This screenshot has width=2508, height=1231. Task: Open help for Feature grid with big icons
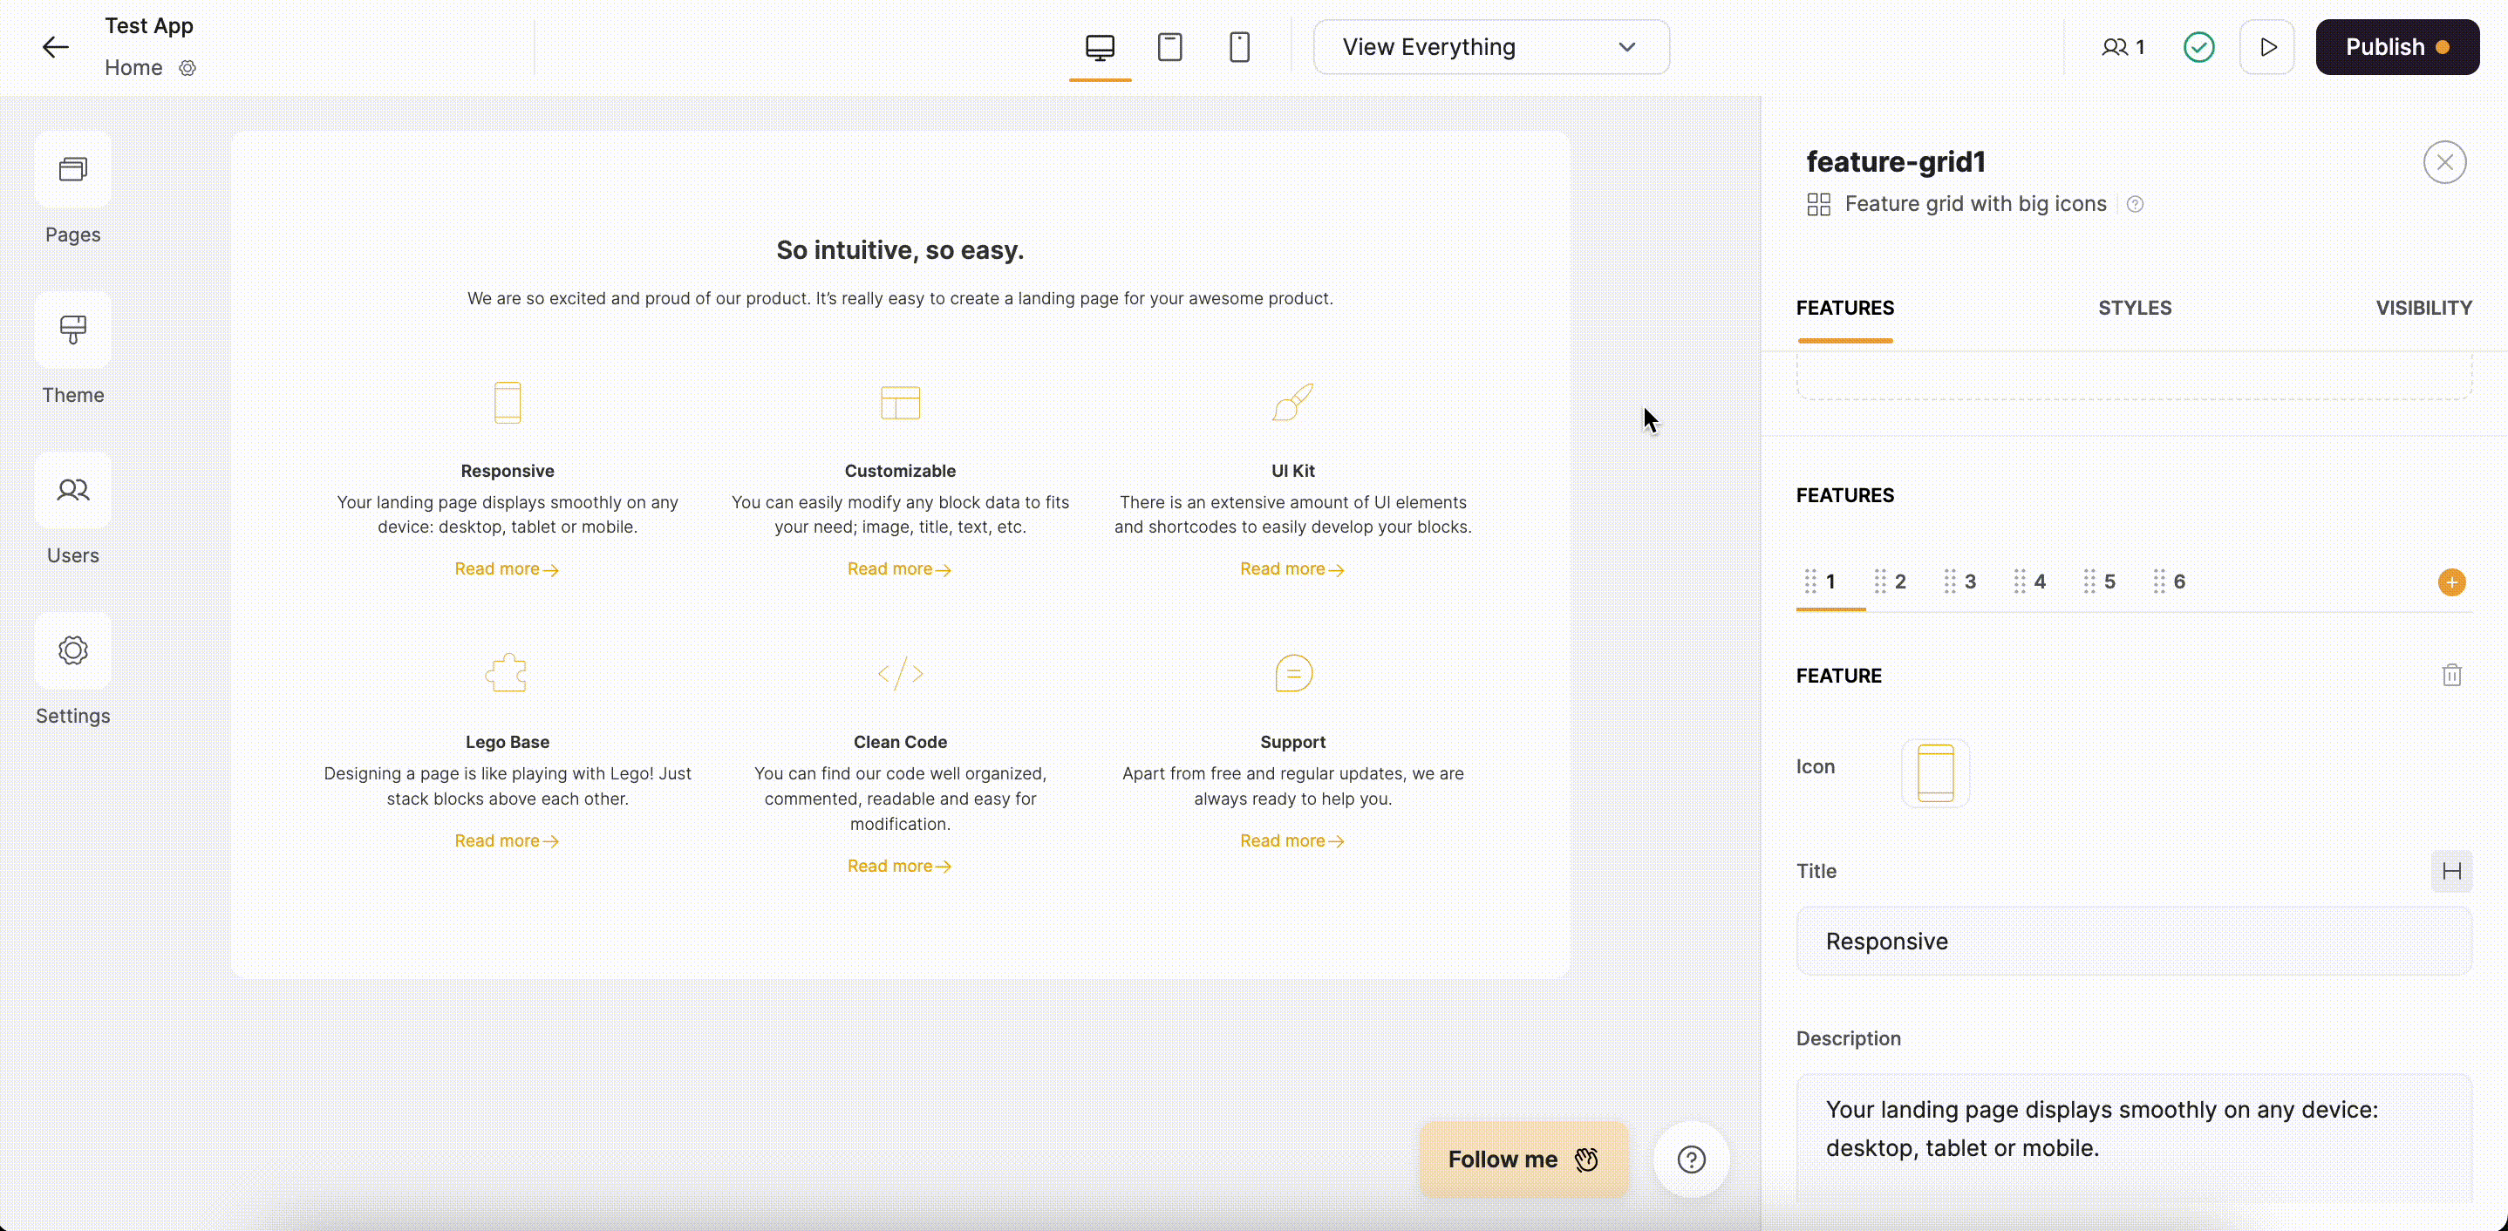point(2137,203)
